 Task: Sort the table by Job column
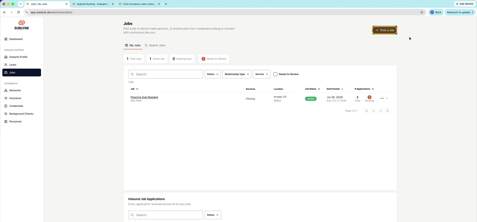134,89
